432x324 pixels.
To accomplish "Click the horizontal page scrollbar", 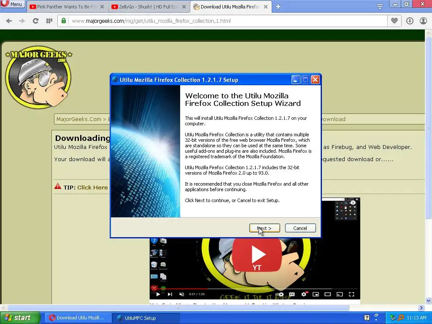I will pos(178,308).
